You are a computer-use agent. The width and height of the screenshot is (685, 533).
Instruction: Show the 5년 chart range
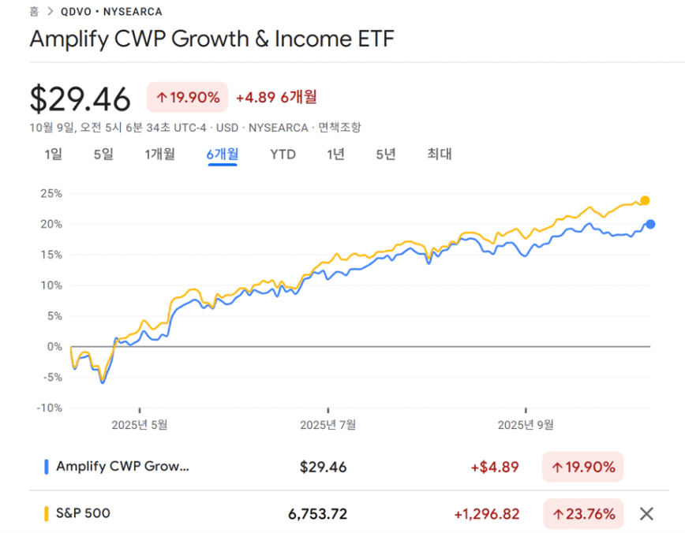[386, 155]
